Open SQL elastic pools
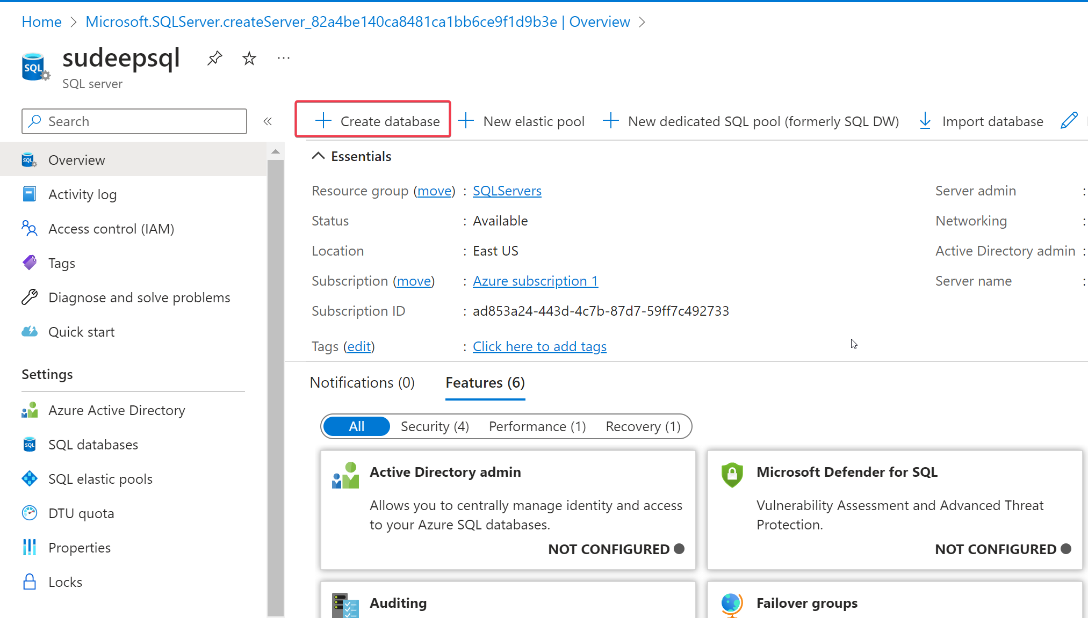The height and width of the screenshot is (618, 1088). 100,478
